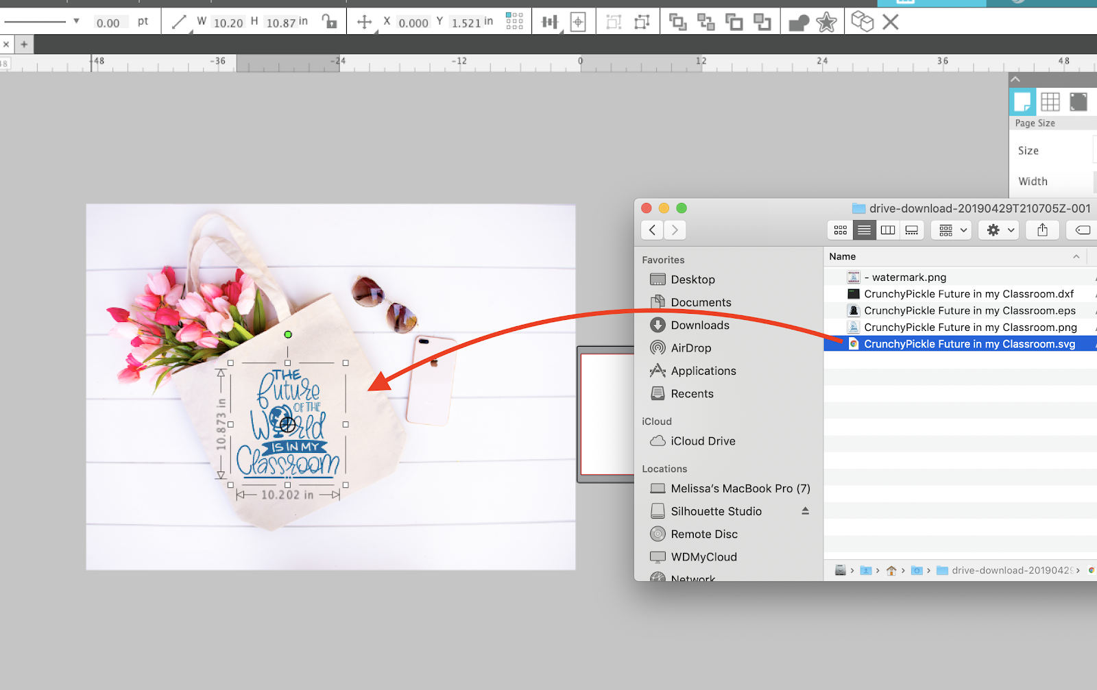The height and width of the screenshot is (690, 1097).
Task: Switch Finder to icon view
Action: 841,230
